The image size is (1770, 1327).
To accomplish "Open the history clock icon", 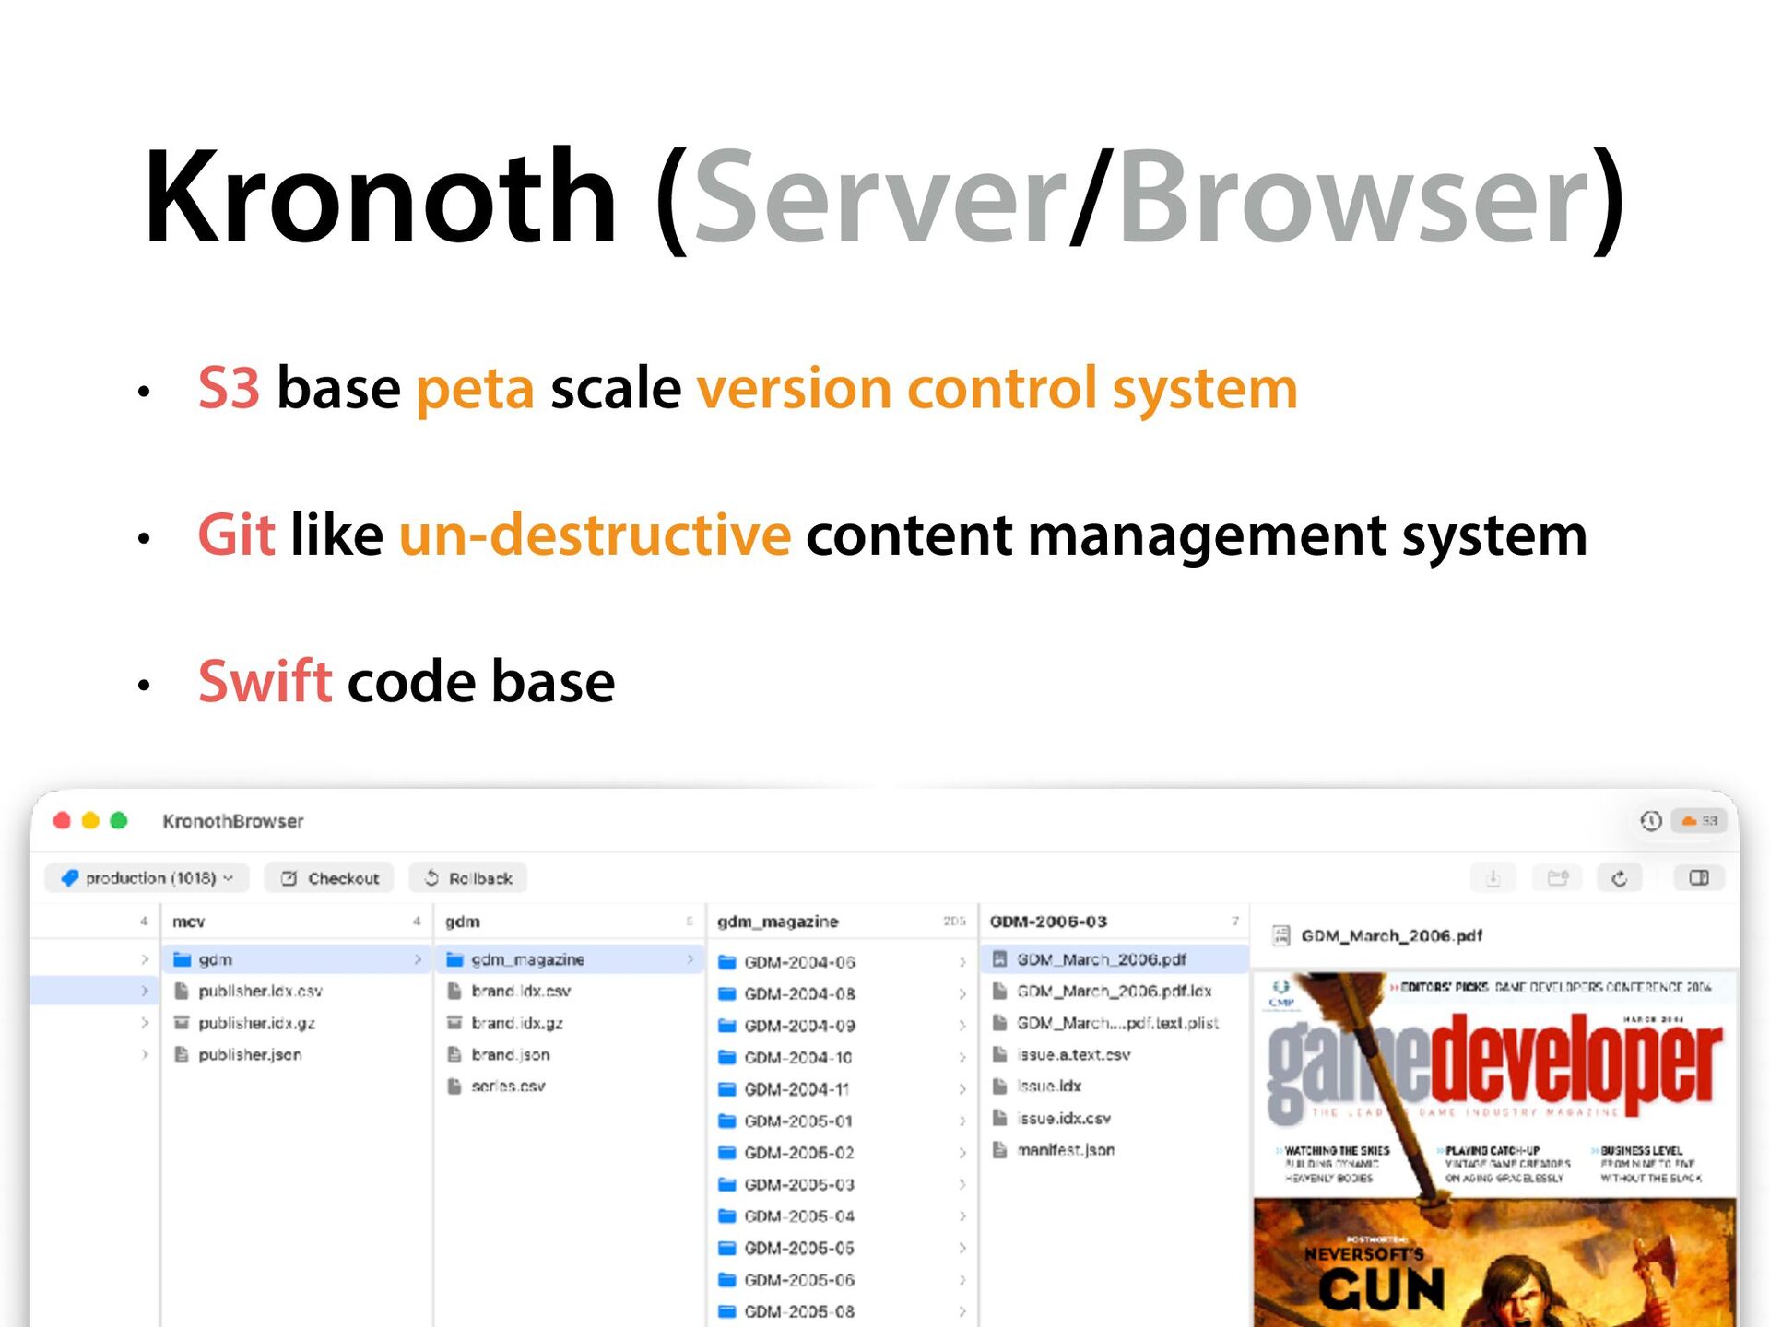I will point(1650,820).
